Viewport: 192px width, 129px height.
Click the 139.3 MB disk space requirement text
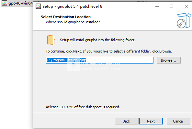tap(83, 107)
